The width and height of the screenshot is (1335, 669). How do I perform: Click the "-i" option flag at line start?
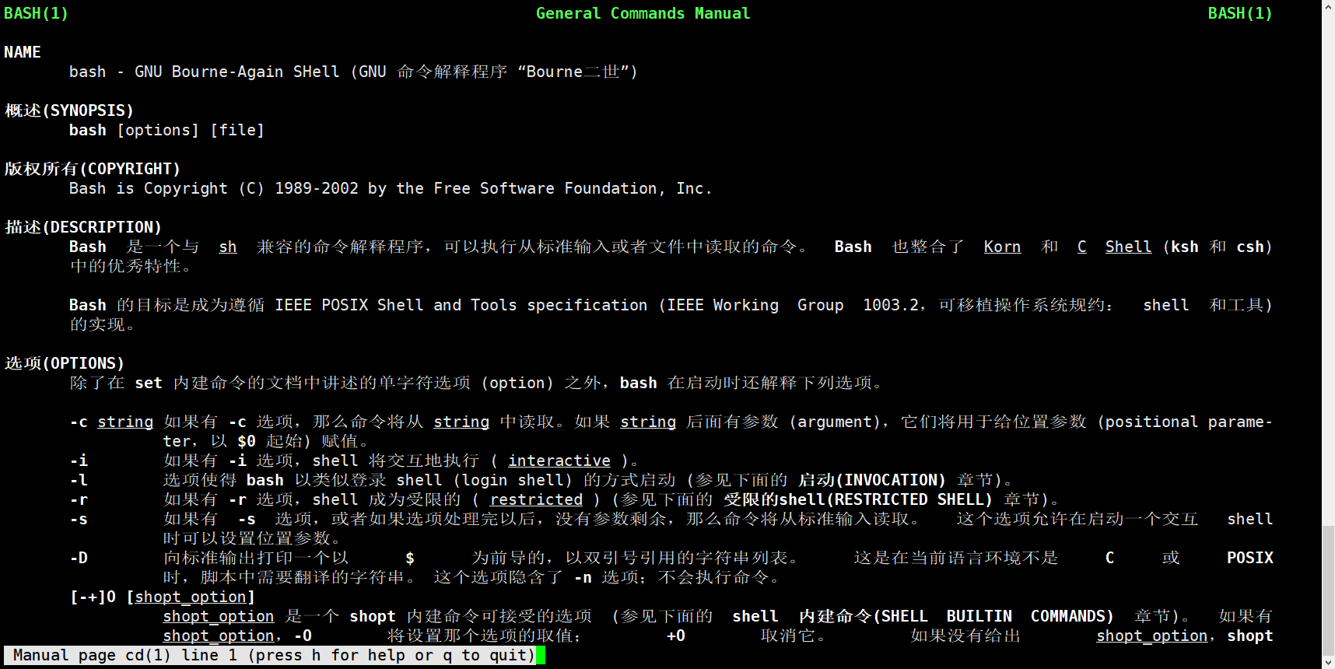pos(79,461)
